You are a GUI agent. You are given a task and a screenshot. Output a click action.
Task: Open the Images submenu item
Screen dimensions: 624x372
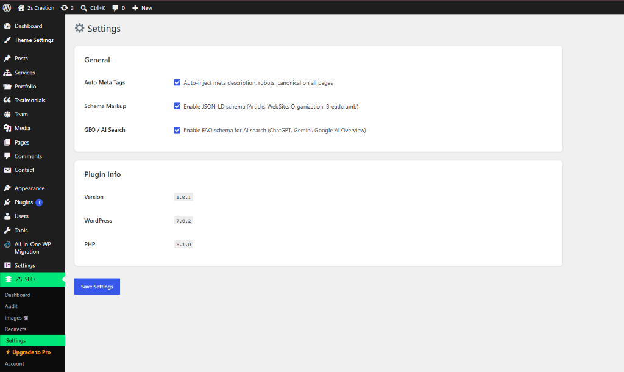tap(13, 318)
